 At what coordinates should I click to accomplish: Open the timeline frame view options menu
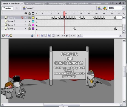[124, 13]
